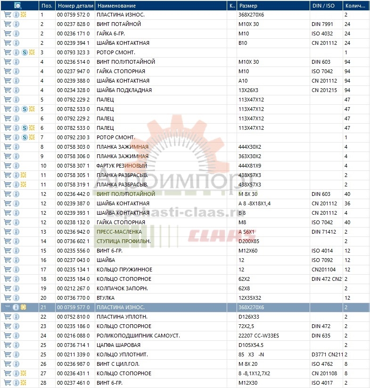Sort by the Наименование column header

pyautogui.click(x=161, y=6)
